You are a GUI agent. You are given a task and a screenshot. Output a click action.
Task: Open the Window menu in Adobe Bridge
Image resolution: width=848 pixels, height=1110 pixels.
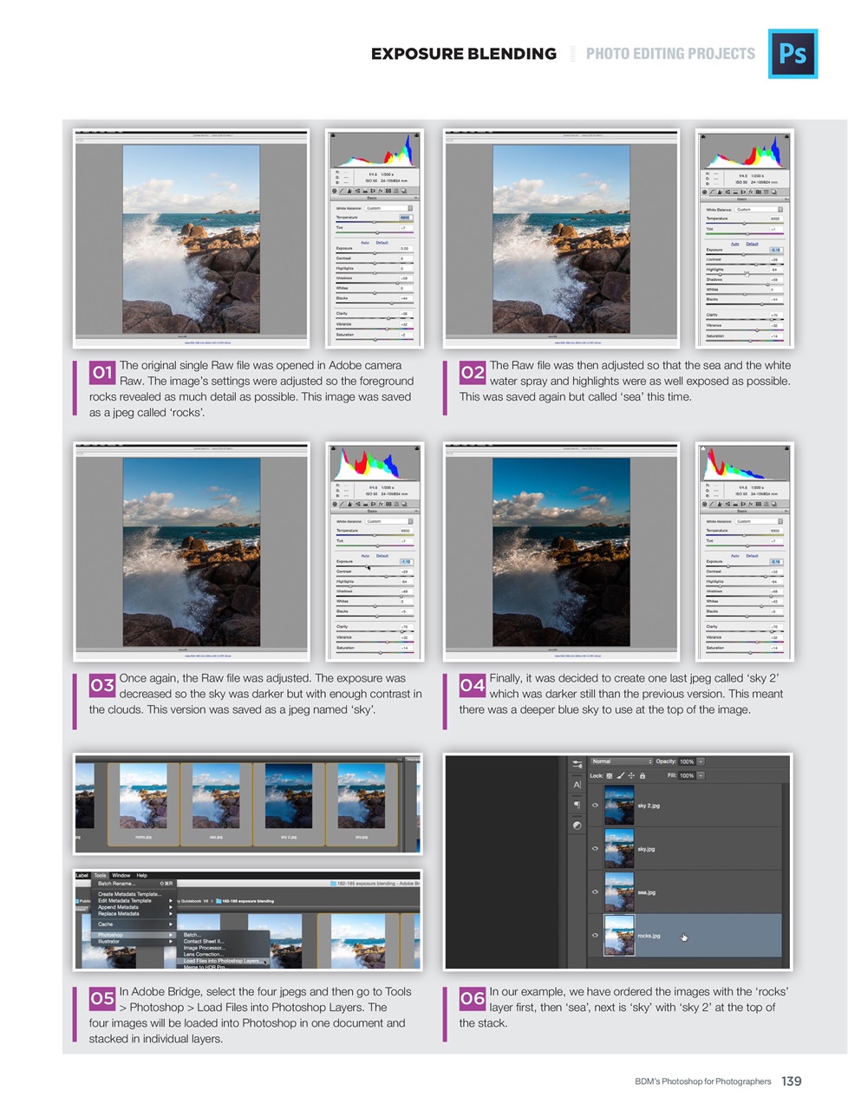[x=122, y=874]
